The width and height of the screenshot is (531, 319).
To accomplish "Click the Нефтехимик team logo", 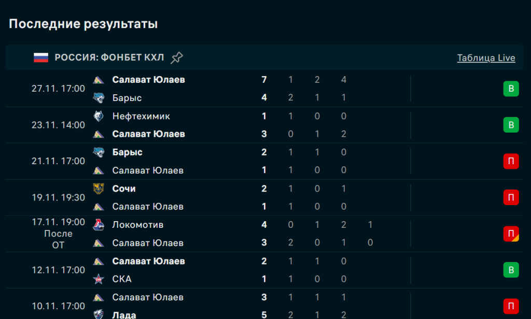I will pyautogui.click(x=99, y=117).
